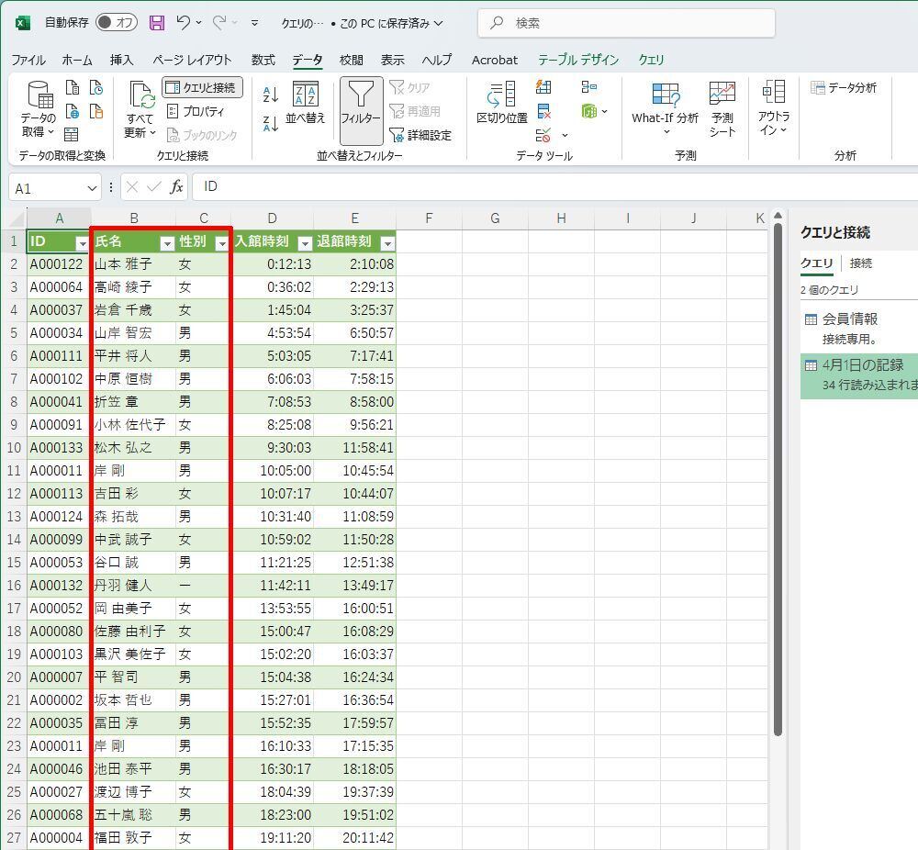Open the 氏名 column filter dropdown
The image size is (918, 850).
point(167,243)
